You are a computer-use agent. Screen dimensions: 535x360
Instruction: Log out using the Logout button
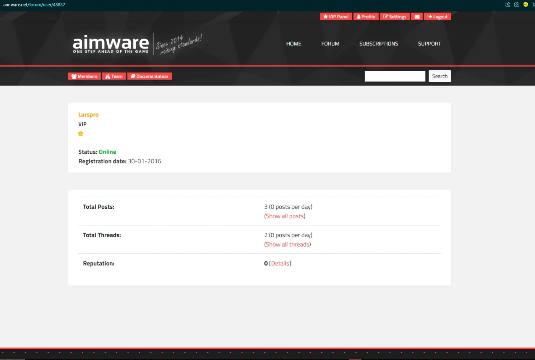(438, 17)
